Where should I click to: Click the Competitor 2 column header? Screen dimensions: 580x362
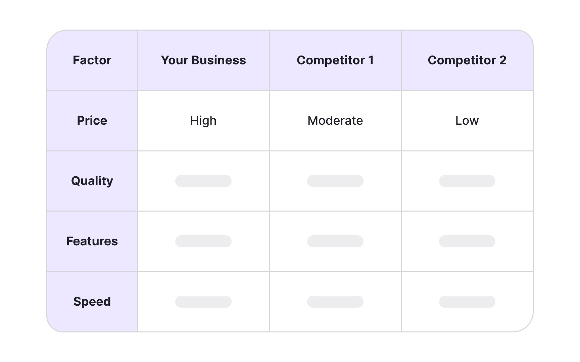[467, 60]
